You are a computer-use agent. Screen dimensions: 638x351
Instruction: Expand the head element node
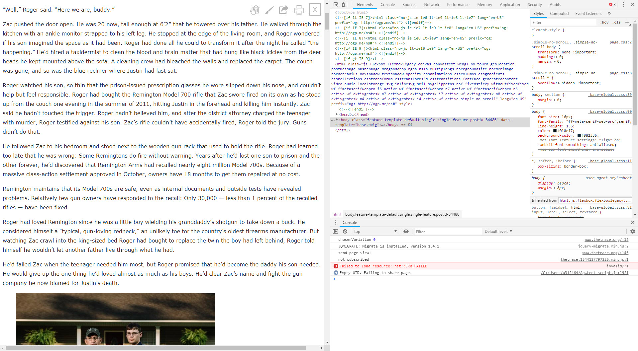coord(337,114)
